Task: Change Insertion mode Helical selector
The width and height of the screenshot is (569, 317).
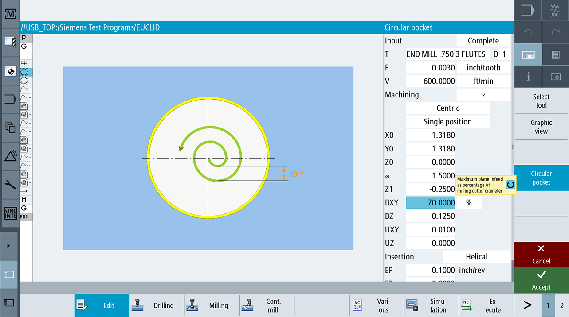Action: pos(477,257)
